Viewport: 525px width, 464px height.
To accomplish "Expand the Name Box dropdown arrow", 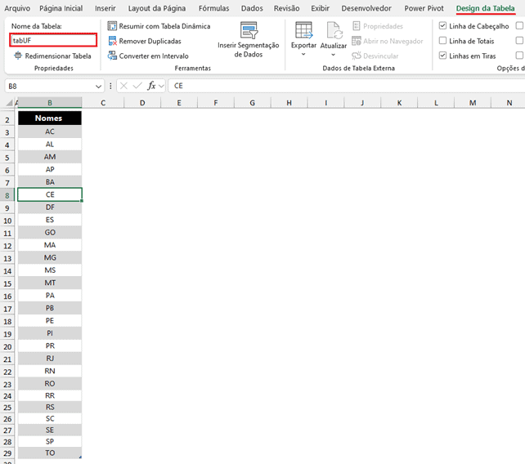I will [x=99, y=86].
